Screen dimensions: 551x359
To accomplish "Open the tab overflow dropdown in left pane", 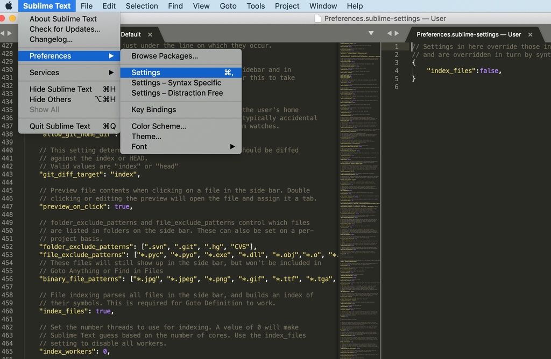I will (x=371, y=33).
